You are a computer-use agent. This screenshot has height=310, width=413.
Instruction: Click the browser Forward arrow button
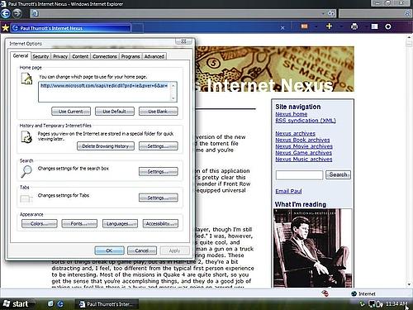tap(17, 13)
